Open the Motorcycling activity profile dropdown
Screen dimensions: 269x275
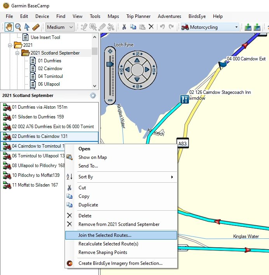[210, 27]
